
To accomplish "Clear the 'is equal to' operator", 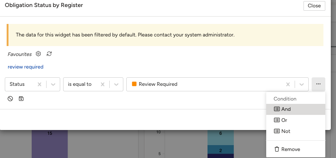I will click(x=103, y=84).
